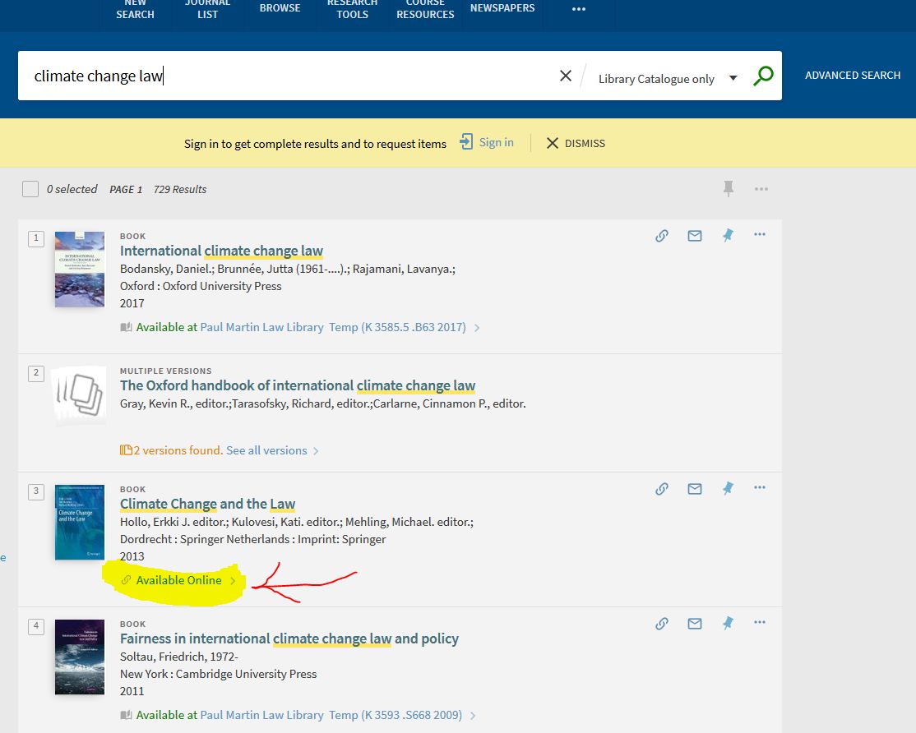Image resolution: width=916 pixels, height=733 pixels.
Task: Open the Browse section
Action: (280, 7)
